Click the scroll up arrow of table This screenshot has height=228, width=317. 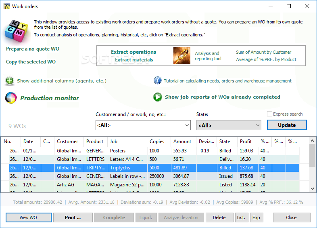tap(312, 141)
